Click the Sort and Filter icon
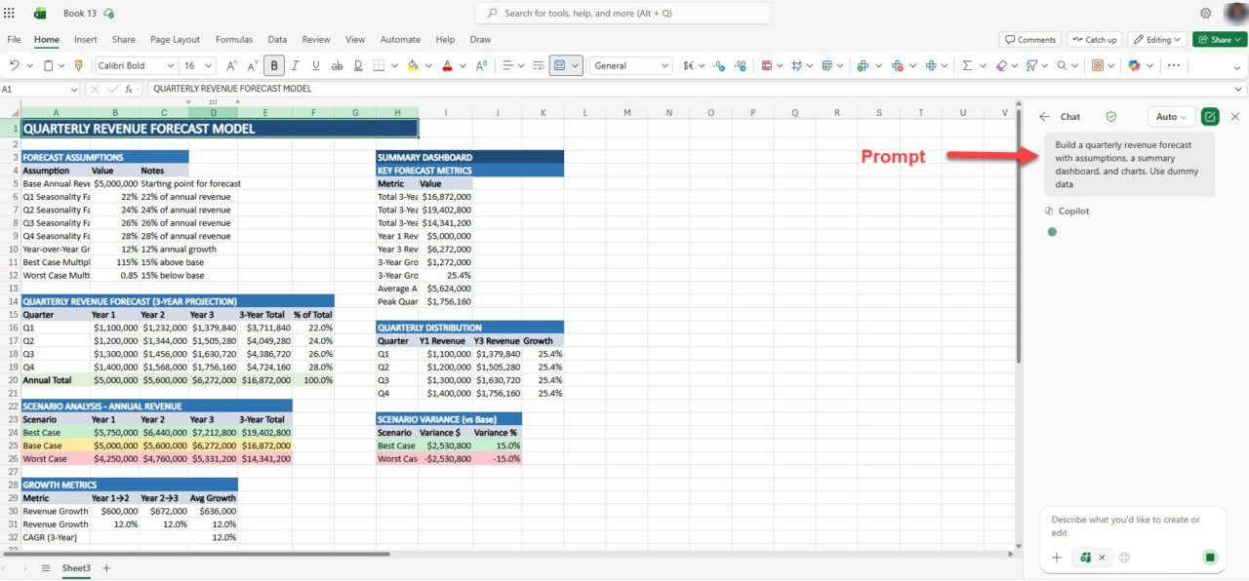The image size is (1249, 581). pyautogui.click(x=1031, y=65)
